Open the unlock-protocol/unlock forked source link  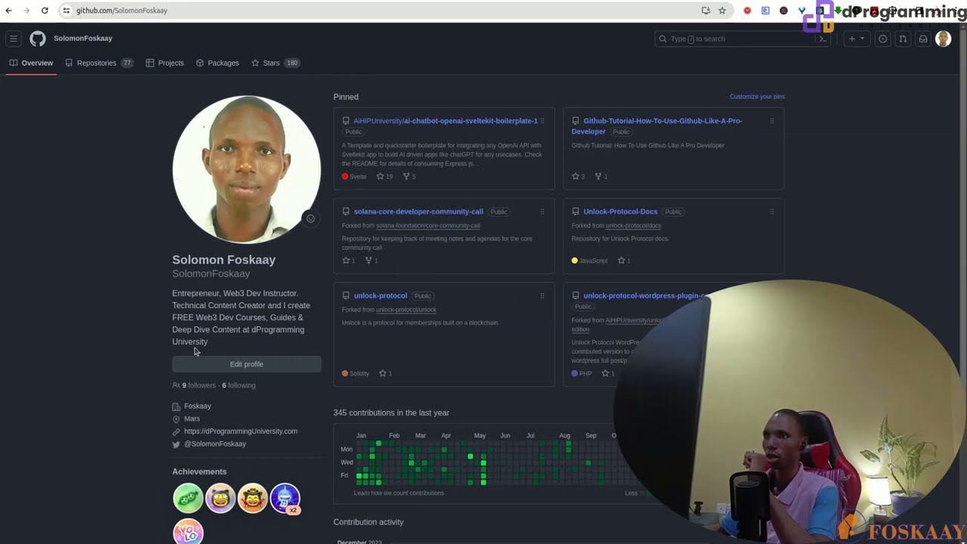(x=406, y=310)
